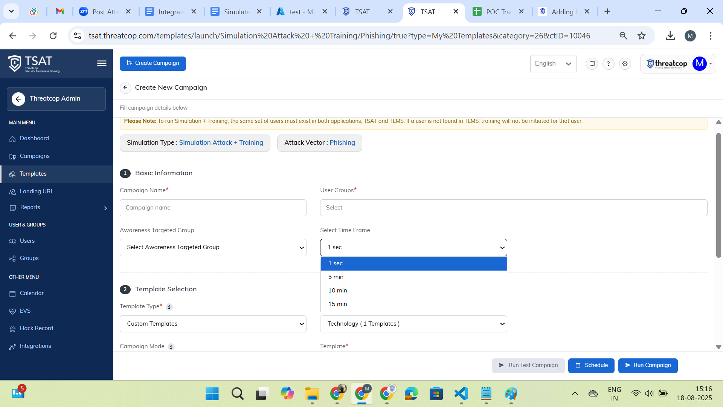Image resolution: width=723 pixels, height=407 pixels.
Task: Click the Campaign Mode info icon
Action: coord(171,347)
